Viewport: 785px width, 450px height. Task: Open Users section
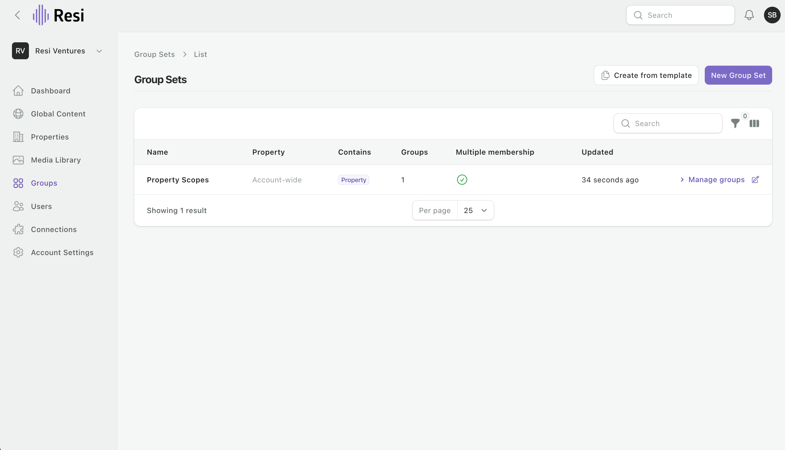[x=41, y=206]
